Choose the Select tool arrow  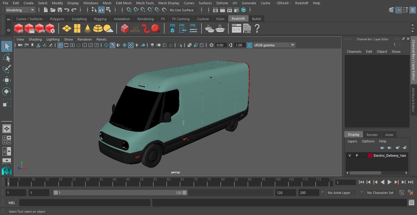[7, 46]
